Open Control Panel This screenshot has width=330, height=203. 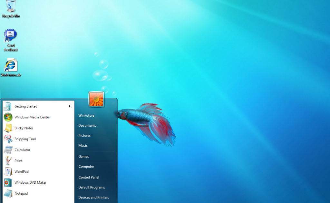point(89,177)
